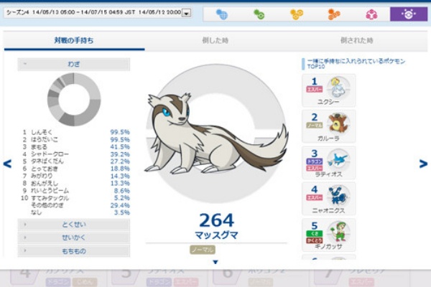The width and height of the screenshot is (431, 287).
Task: Switch to the 倒された時 tab
Action: click(x=357, y=41)
